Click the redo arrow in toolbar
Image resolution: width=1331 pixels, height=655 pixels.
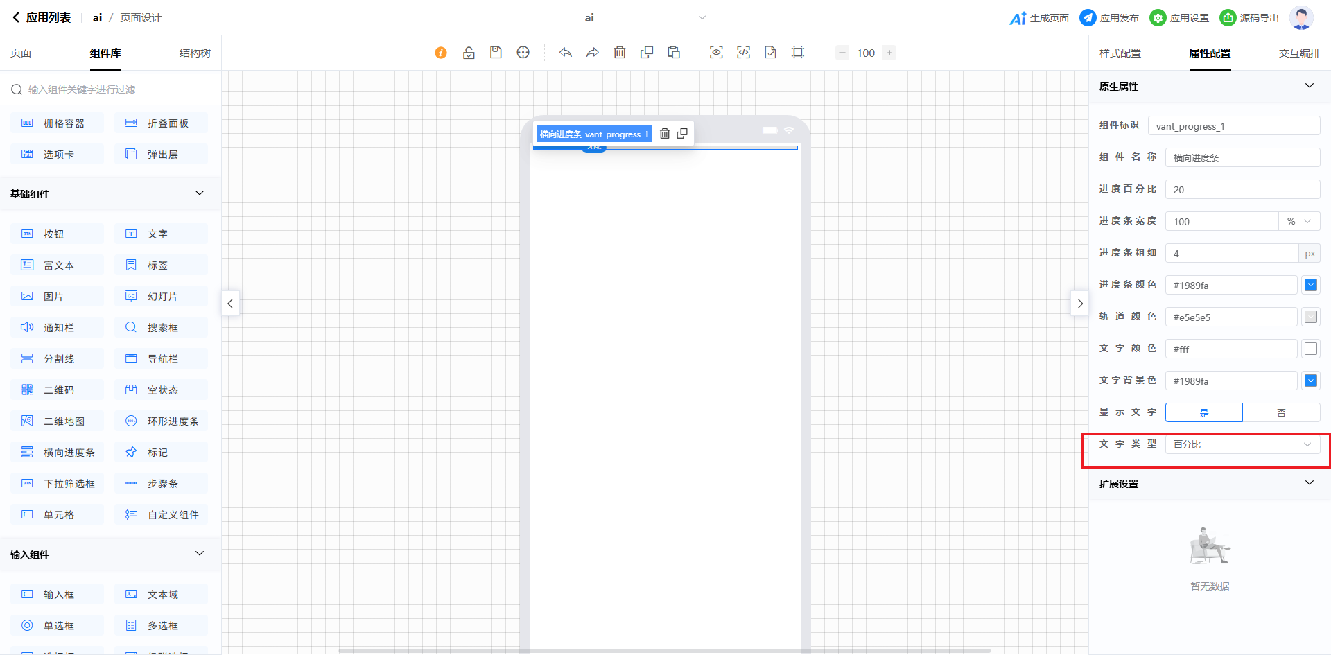coord(592,53)
